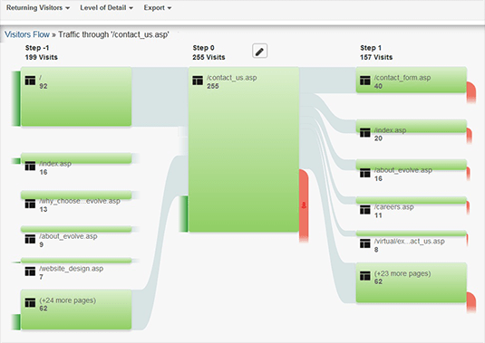Viewport: 485px width, 343px height.
Task: Click the page icon of the '/' node with 92 visits
Action: [30, 81]
